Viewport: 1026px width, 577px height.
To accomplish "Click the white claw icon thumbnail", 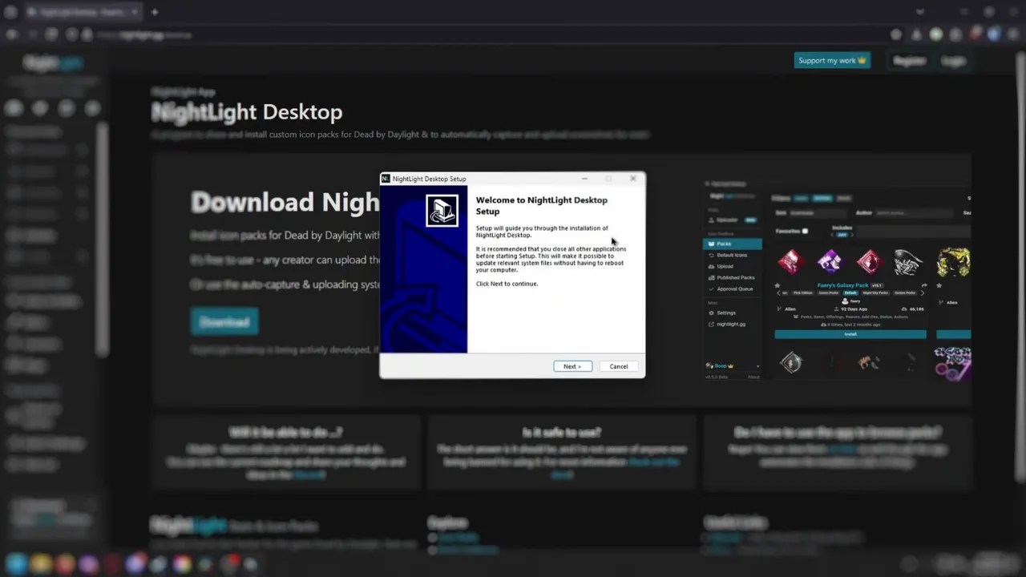I will click(x=908, y=261).
